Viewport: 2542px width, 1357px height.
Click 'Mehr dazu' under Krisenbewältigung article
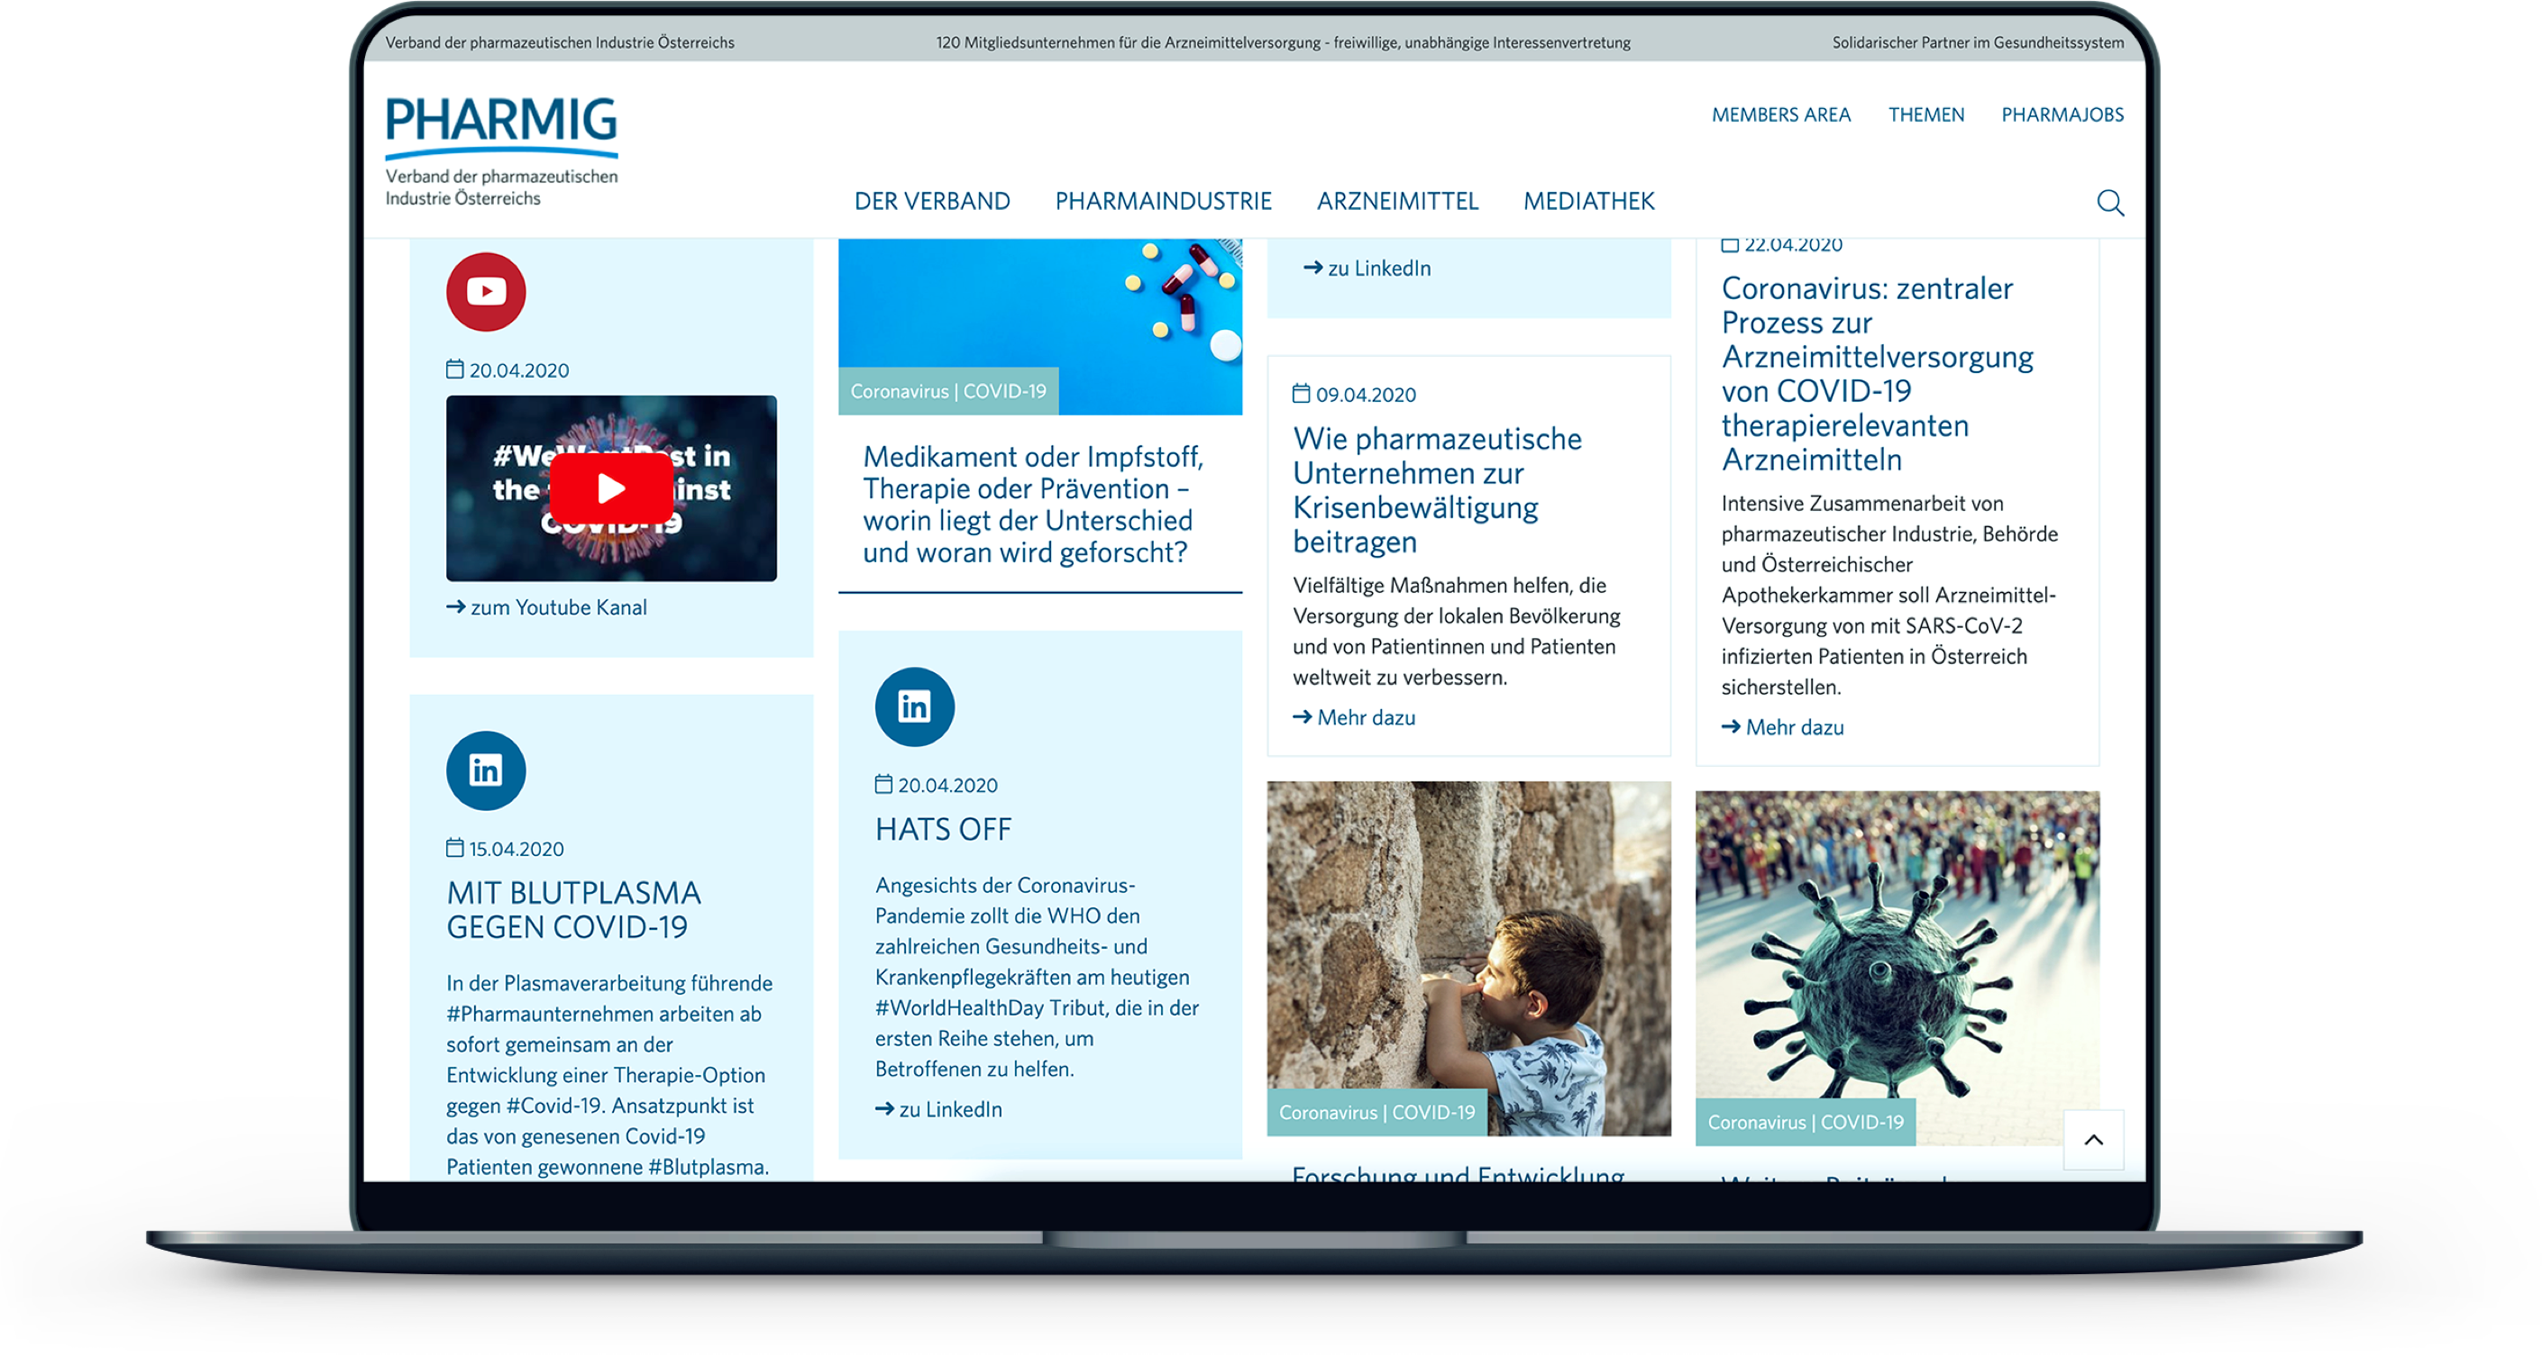pyautogui.click(x=1354, y=718)
